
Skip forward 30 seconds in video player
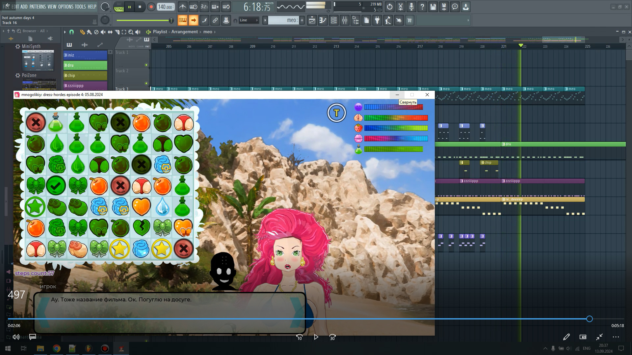(332, 337)
